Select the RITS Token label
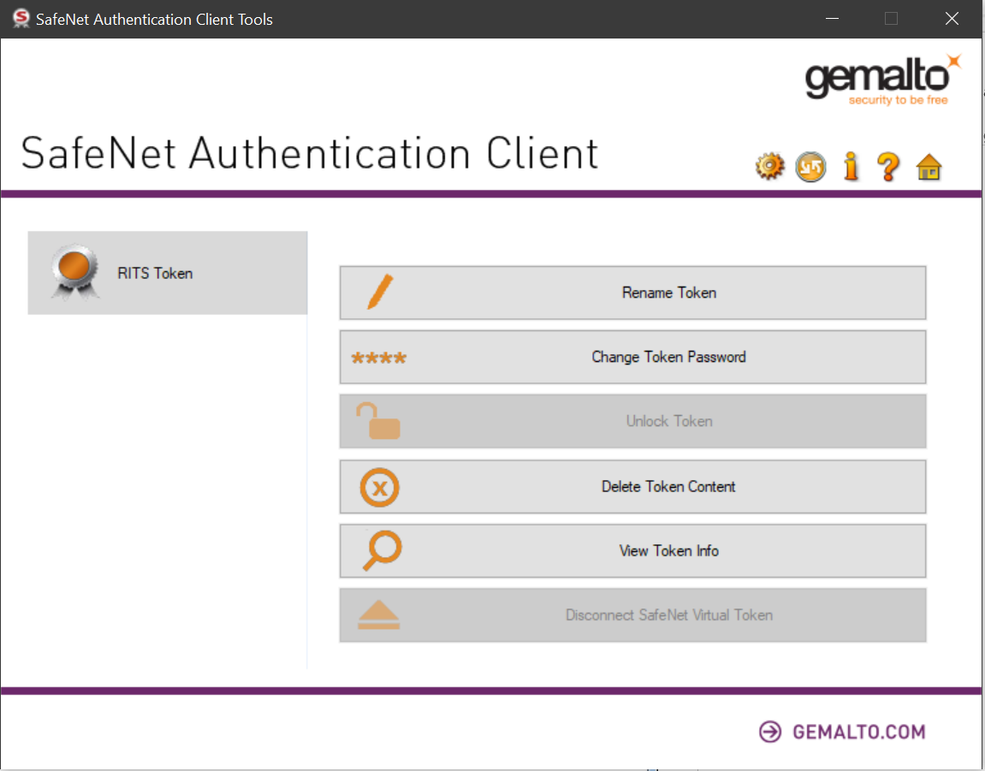This screenshot has height=771, width=985. 155,274
